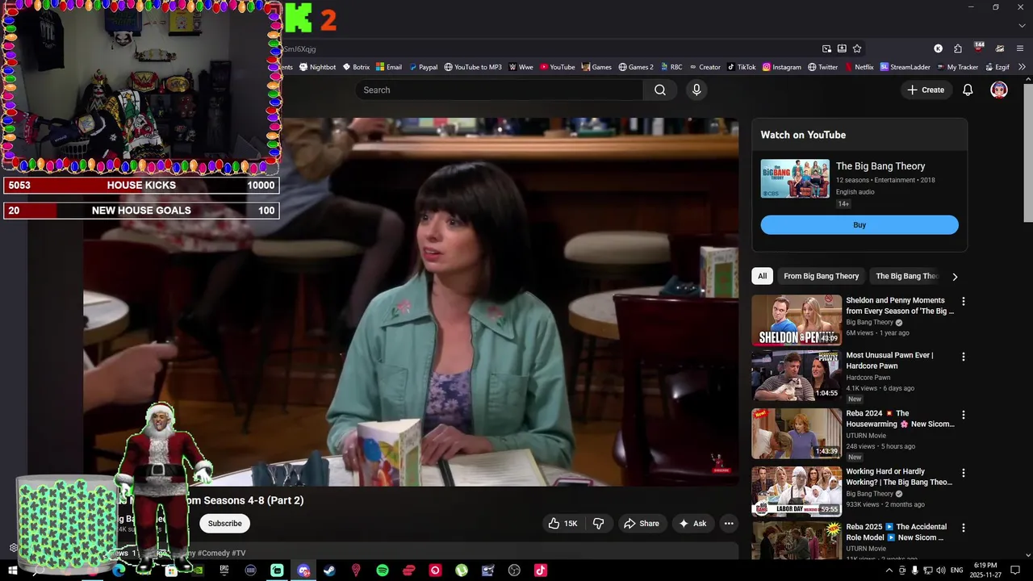Open Steam from the taskbar
The width and height of the screenshot is (1033, 581).
tap(329, 571)
